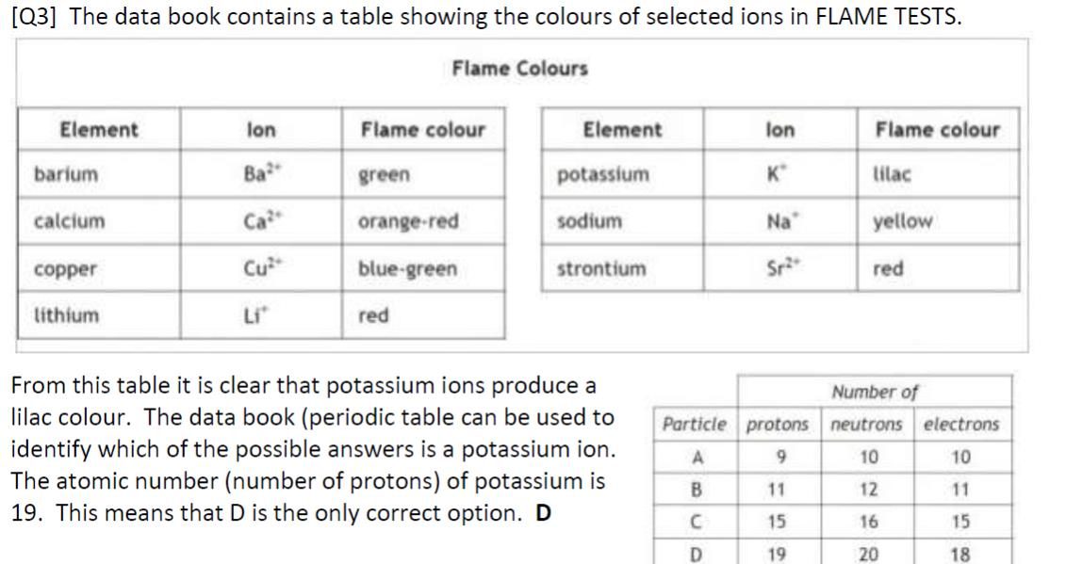Select the orange-red flame colour cell
This screenshot has width=1066, height=564.
[x=423, y=221]
